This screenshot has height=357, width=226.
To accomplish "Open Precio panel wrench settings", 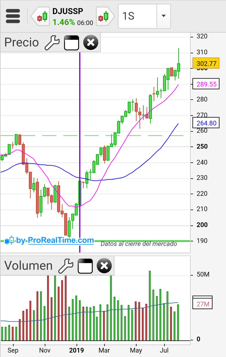I will 52,43.
